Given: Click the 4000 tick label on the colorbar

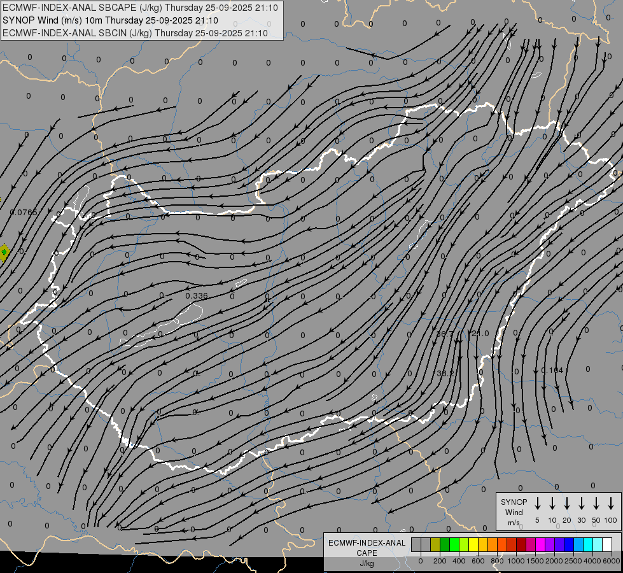Looking at the screenshot, I should tap(592, 561).
